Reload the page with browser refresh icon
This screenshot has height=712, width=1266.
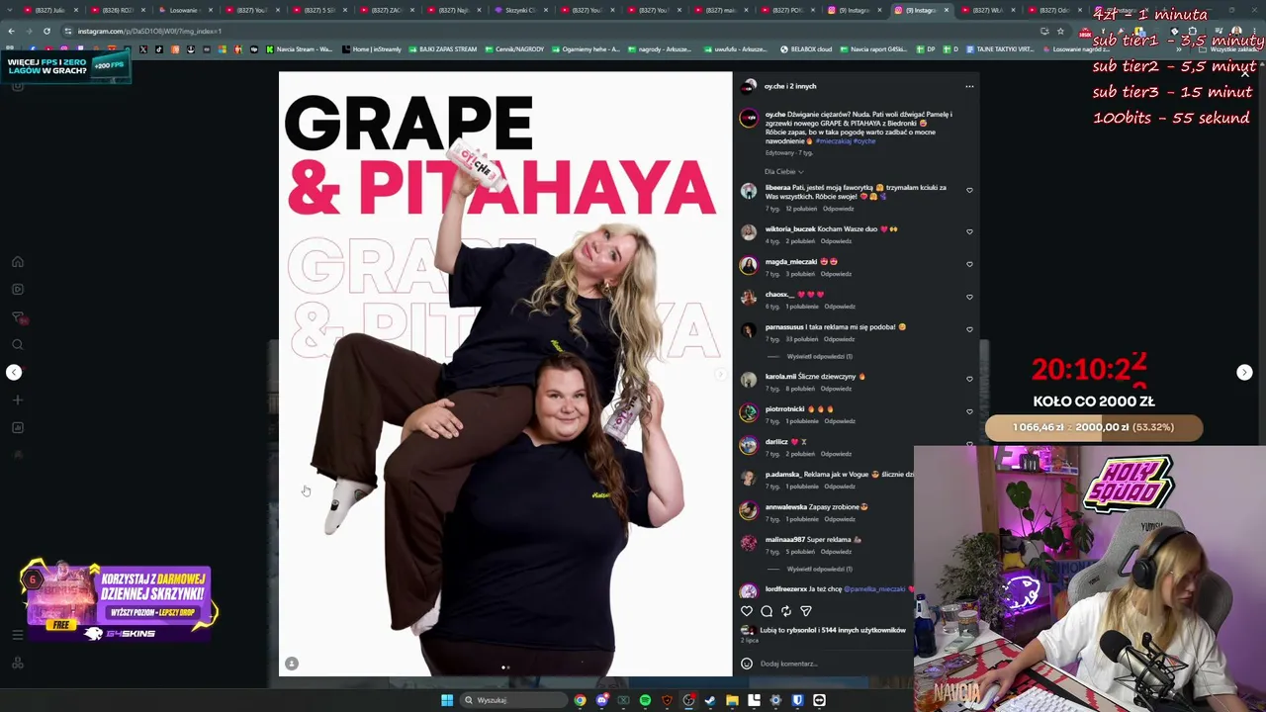tap(46, 31)
